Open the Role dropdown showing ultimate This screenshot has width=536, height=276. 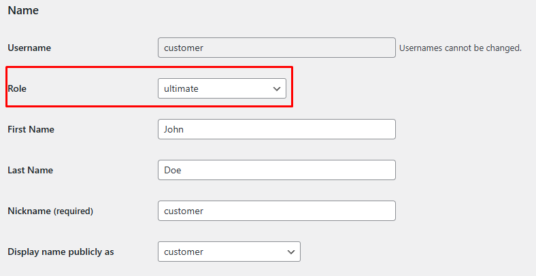pyautogui.click(x=221, y=88)
